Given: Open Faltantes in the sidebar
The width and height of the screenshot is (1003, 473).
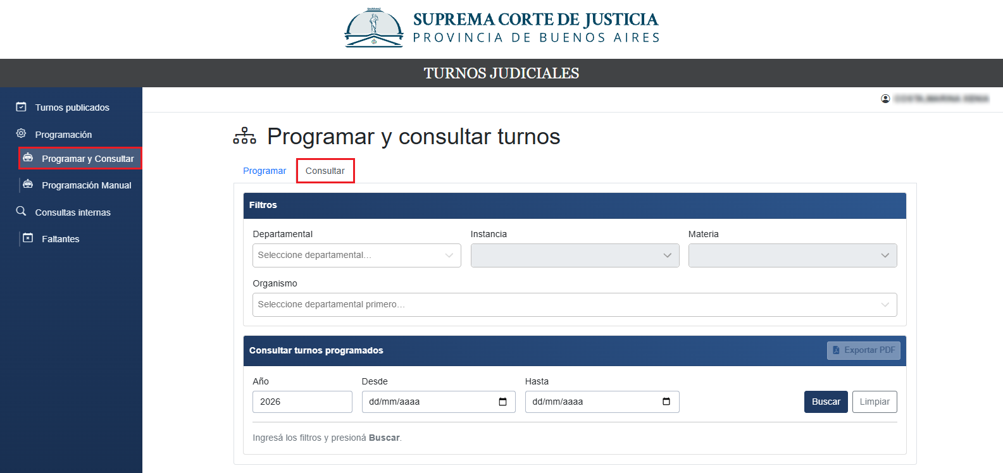Looking at the screenshot, I should pyautogui.click(x=61, y=239).
